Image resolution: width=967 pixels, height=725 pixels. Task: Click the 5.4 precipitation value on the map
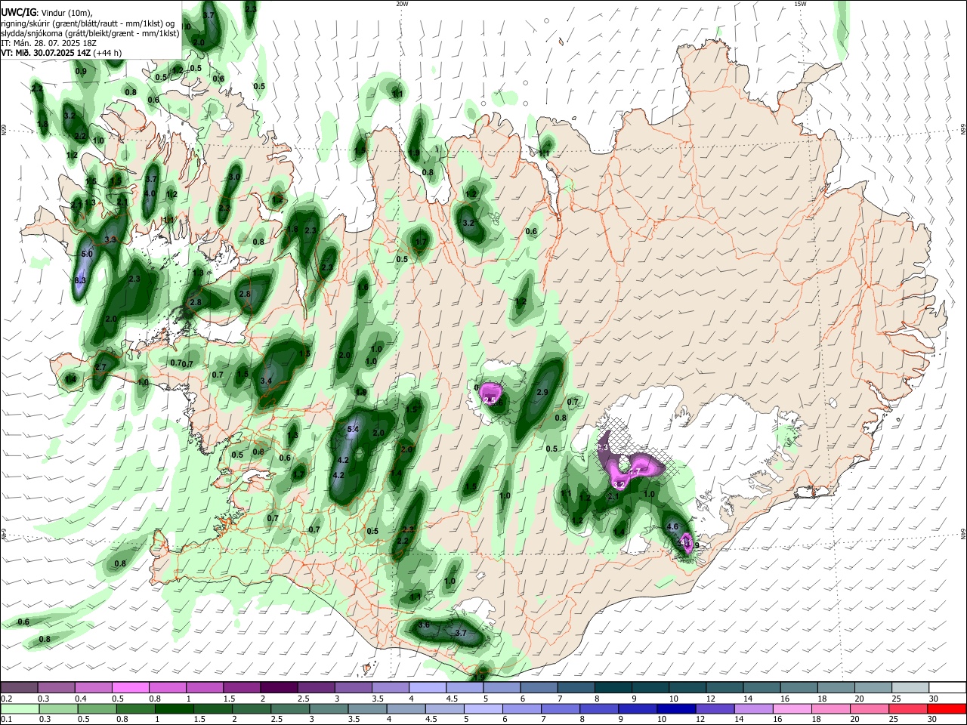(x=352, y=430)
